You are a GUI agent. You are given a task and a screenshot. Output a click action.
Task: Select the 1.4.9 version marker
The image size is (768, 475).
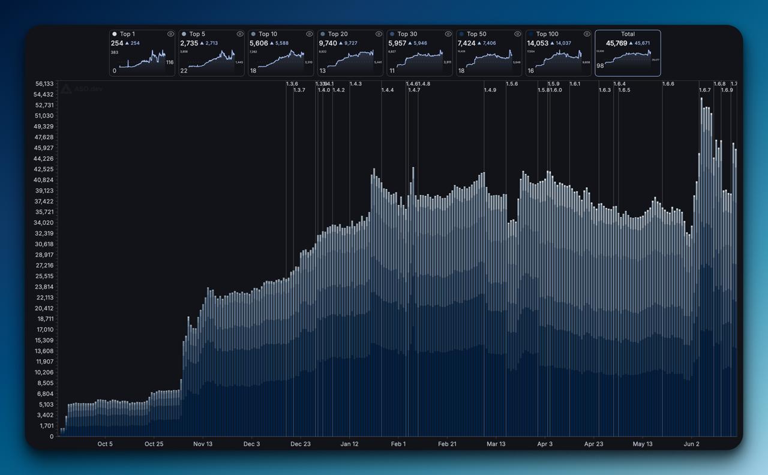[x=490, y=90]
